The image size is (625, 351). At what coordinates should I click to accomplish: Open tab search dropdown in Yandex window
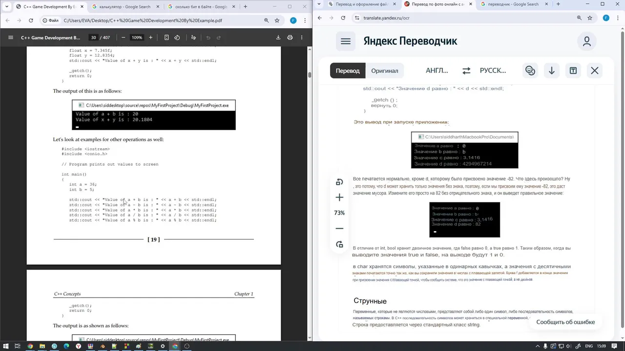[x=319, y=4]
